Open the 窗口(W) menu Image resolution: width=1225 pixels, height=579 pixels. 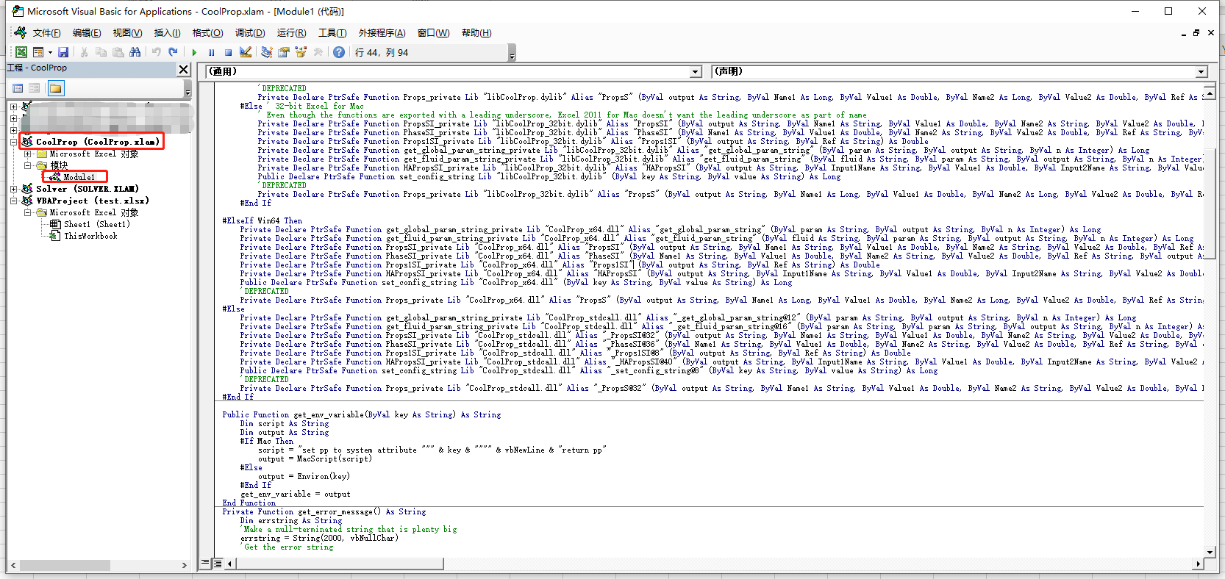click(x=433, y=33)
